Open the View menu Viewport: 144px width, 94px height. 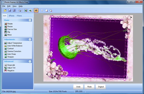tap(14, 6)
